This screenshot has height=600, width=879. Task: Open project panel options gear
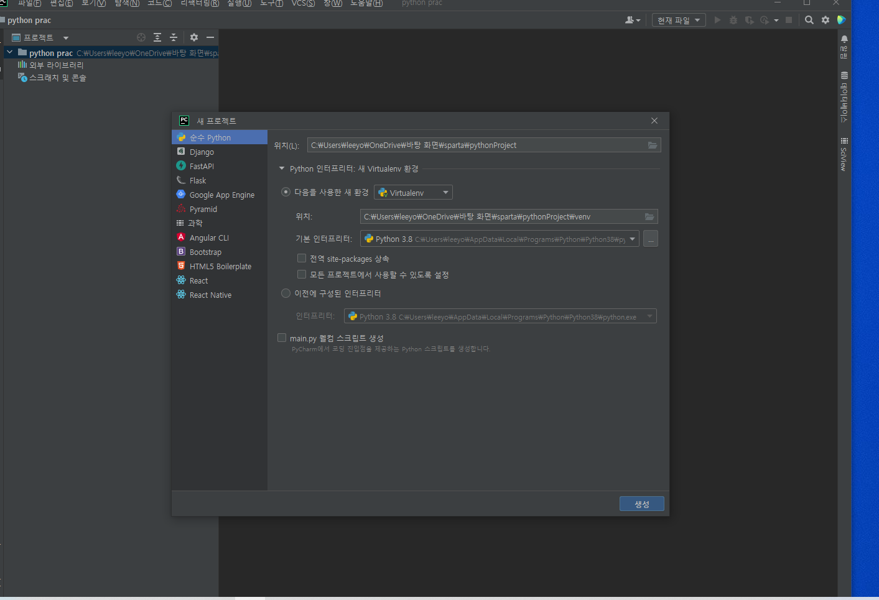[x=194, y=37]
